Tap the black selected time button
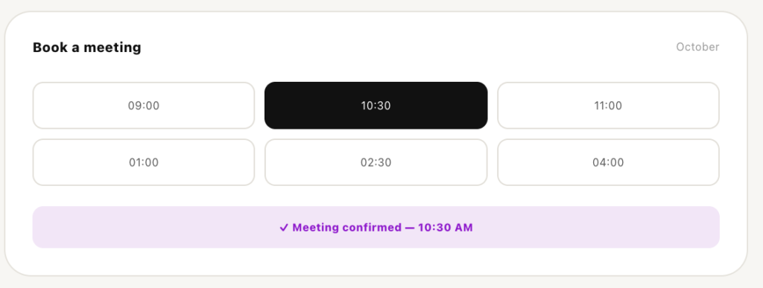 click(376, 106)
